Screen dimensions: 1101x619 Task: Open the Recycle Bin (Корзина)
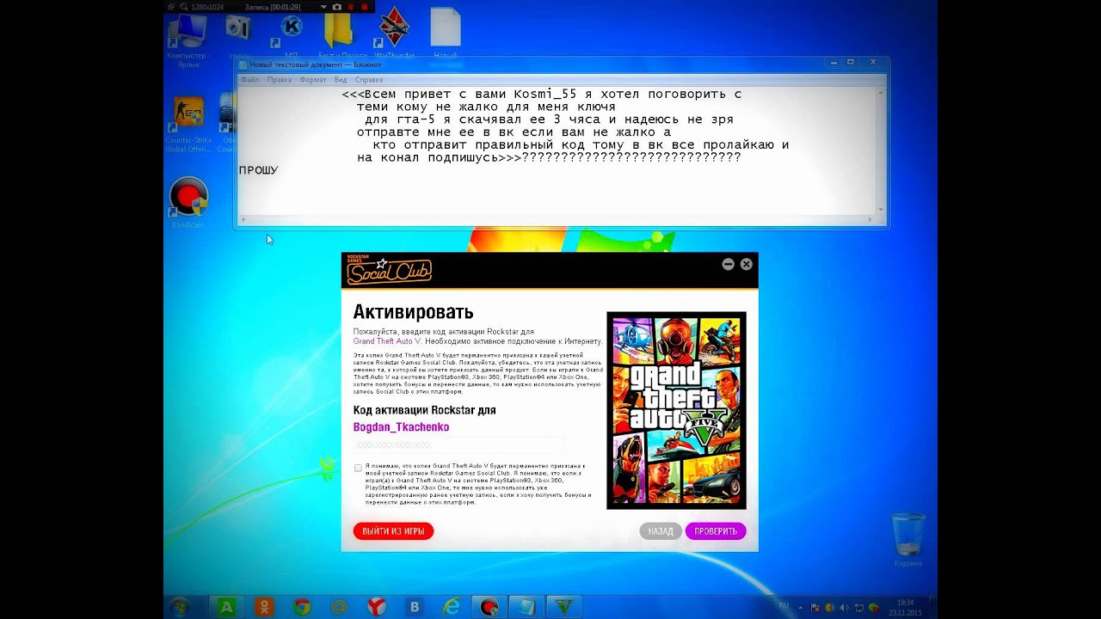click(x=908, y=539)
